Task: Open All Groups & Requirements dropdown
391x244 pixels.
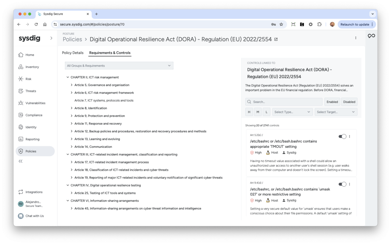Action: [x=119, y=66]
